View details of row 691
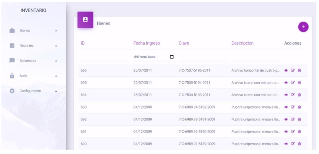The image size is (319, 154). [286, 132]
